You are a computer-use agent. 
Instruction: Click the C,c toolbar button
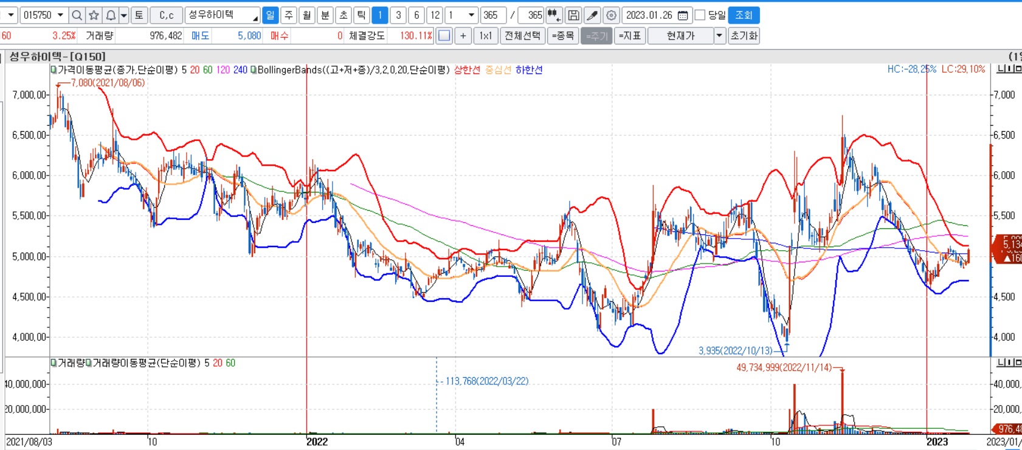click(167, 15)
